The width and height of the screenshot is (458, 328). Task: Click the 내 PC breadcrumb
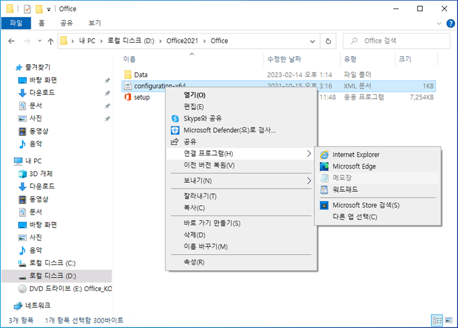(87, 41)
